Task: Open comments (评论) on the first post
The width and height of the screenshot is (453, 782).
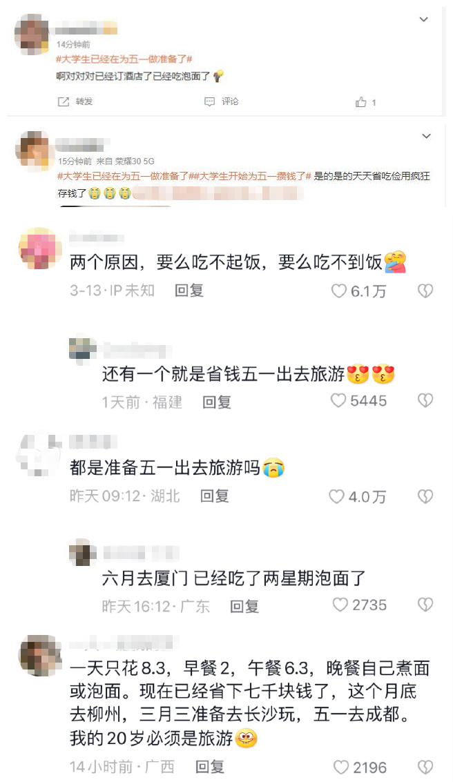Action: [x=222, y=101]
